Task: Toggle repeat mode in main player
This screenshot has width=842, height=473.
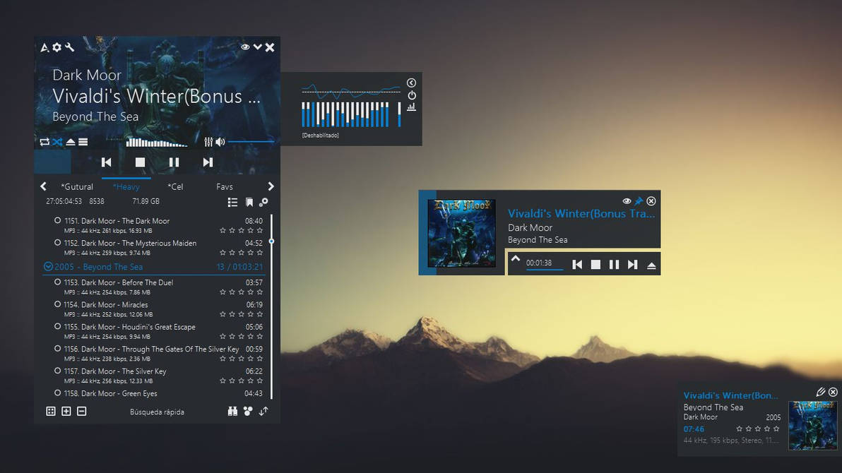Action: [45, 142]
